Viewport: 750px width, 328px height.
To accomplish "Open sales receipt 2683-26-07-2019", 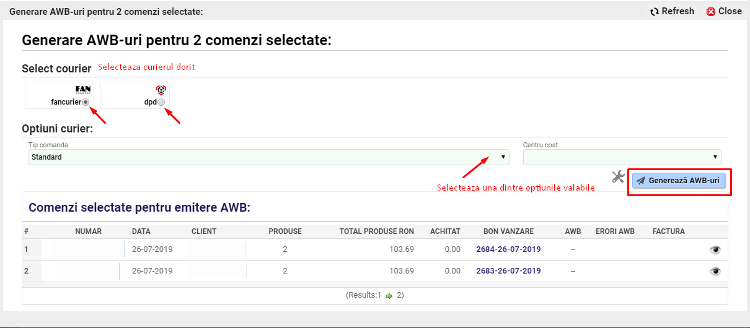I will click(x=508, y=271).
